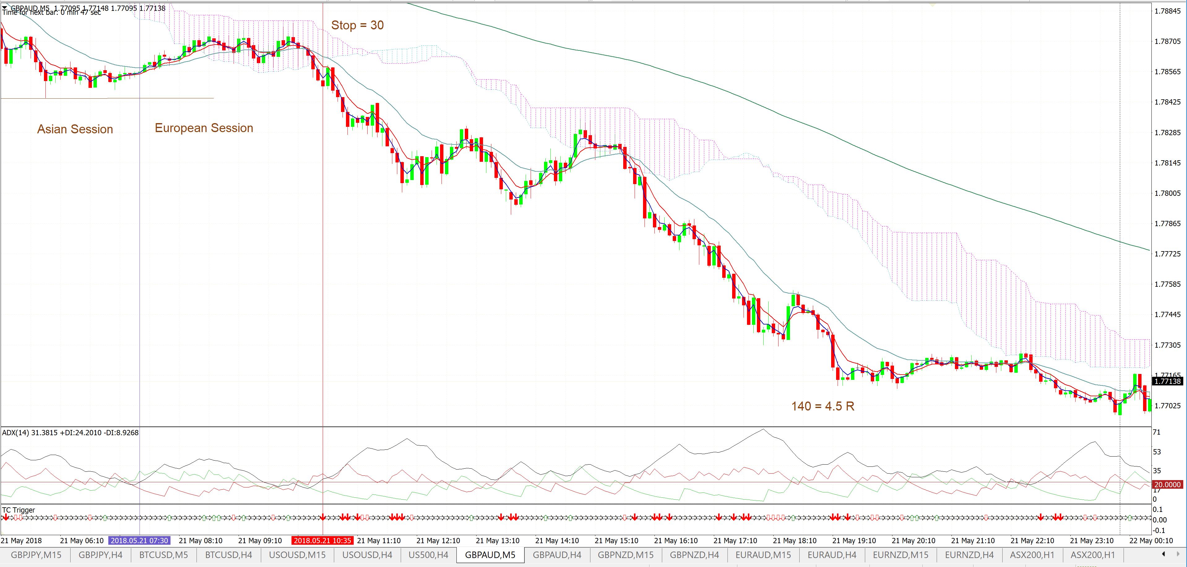
Task: Click the 1.77025 price axis label
Action: point(1168,406)
